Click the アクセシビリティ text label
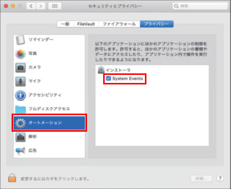The width and height of the screenshot is (231, 189). (45, 95)
